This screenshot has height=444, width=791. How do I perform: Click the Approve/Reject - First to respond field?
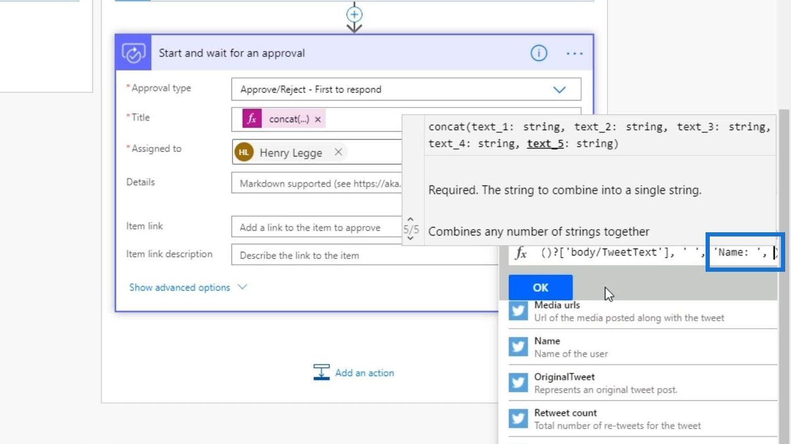[x=406, y=90]
